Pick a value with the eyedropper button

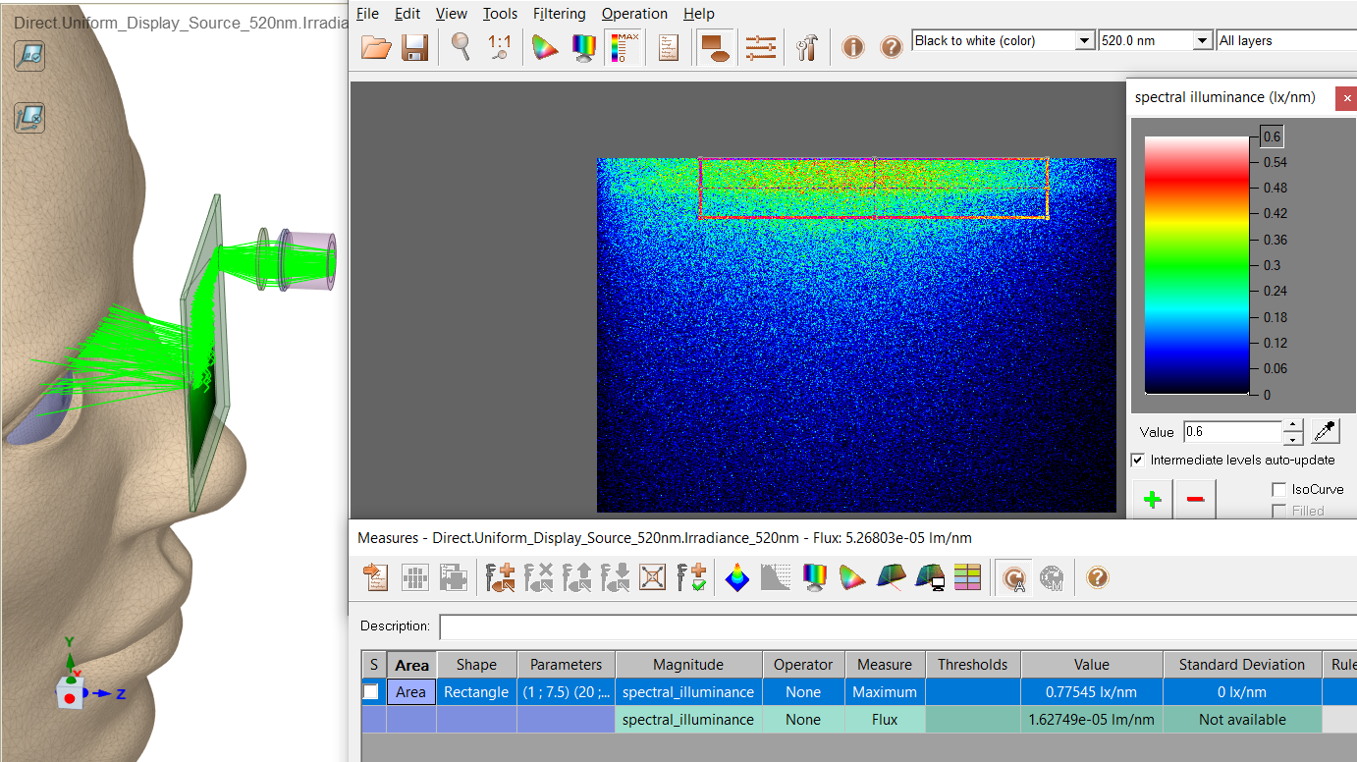coord(1326,431)
